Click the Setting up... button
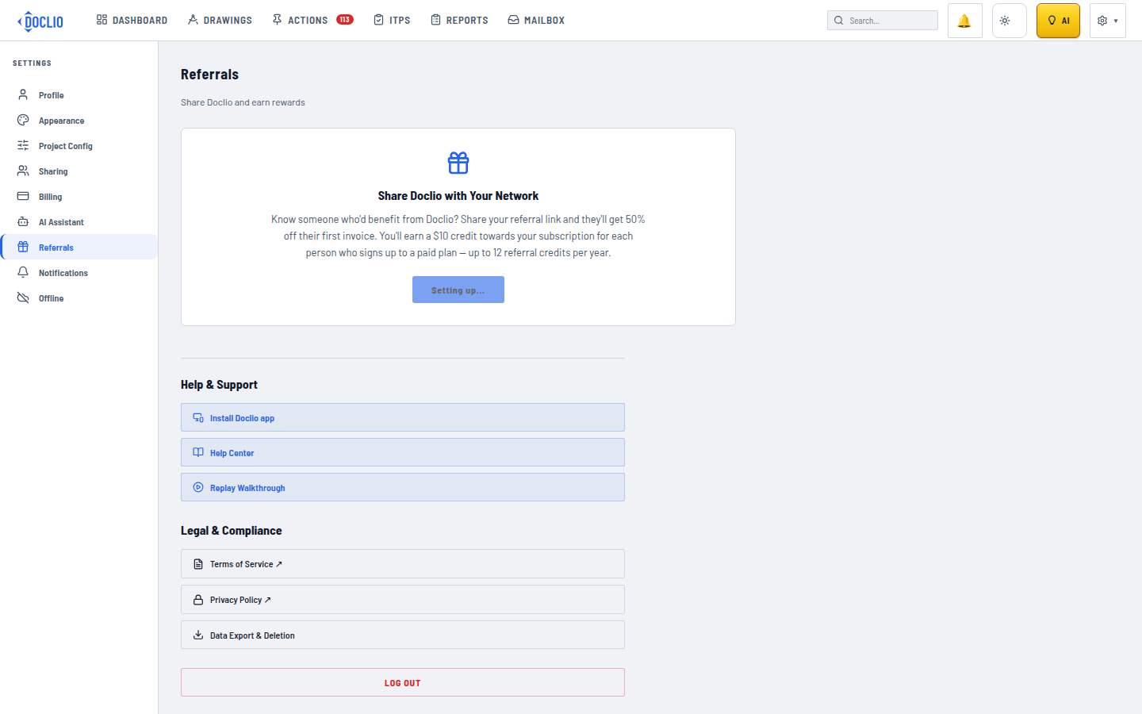The image size is (1142, 714). 458,290
